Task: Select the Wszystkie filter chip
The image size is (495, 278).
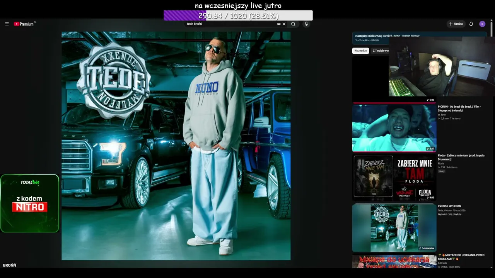Action: [360, 51]
